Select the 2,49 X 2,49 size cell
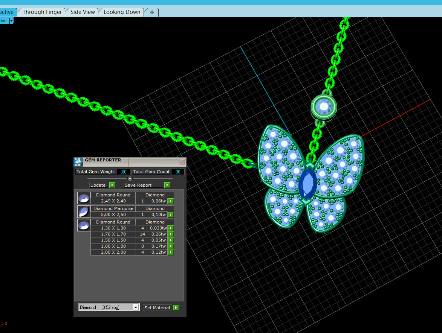The width and height of the screenshot is (442, 333). coord(113,201)
